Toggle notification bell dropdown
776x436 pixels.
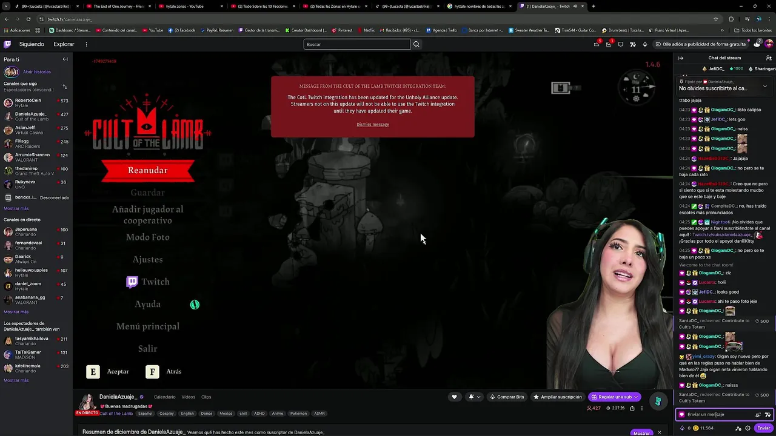coord(474,397)
